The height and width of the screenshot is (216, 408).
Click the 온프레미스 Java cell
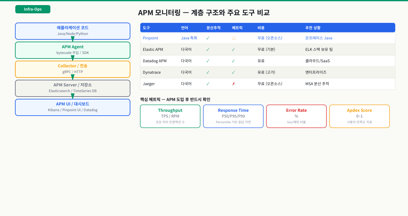pos(319,38)
